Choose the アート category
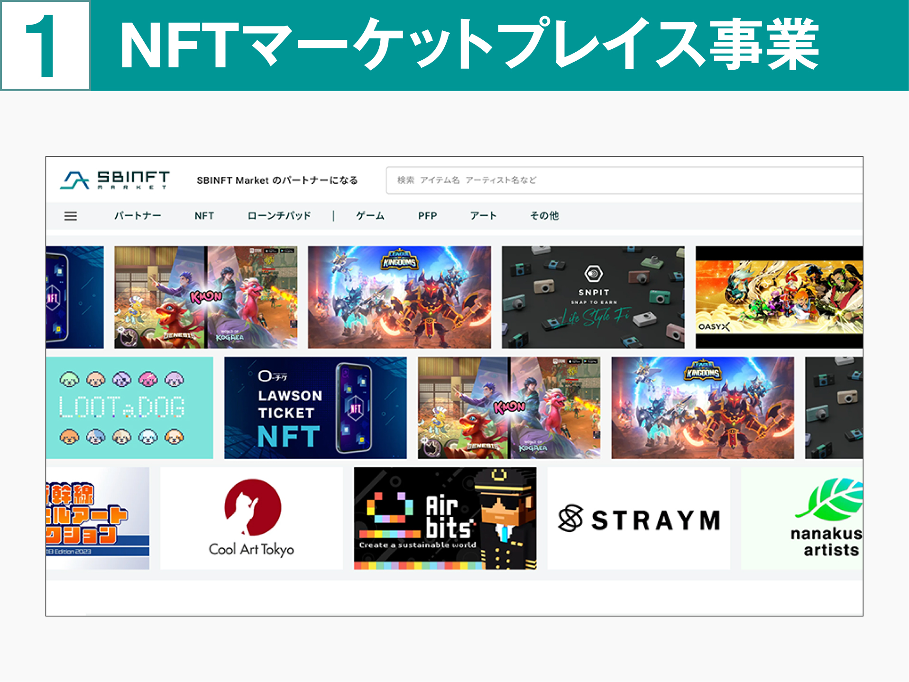The width and height of the screenshot is (909, 682). pyautogui.click(x=483, y=216)
